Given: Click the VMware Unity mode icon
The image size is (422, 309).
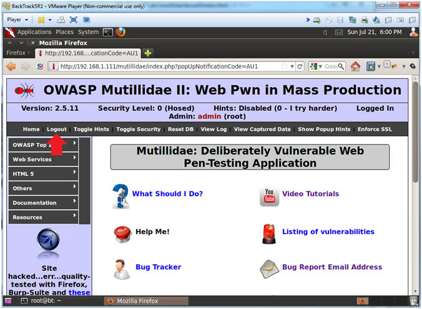Looking at the screenshot, I should (86, 20).
